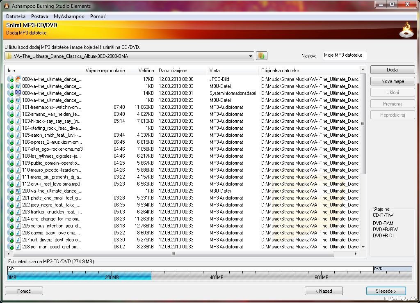Image resolution: width=420 pixels, height=303 pixels.
Task: Open the Pomoć menu
Action: pyautogui.click(x=98, y=16)
